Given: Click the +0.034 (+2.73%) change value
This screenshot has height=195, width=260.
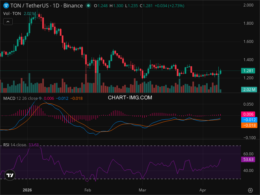Looking at the screenshot, I should [x=169, y=6].
